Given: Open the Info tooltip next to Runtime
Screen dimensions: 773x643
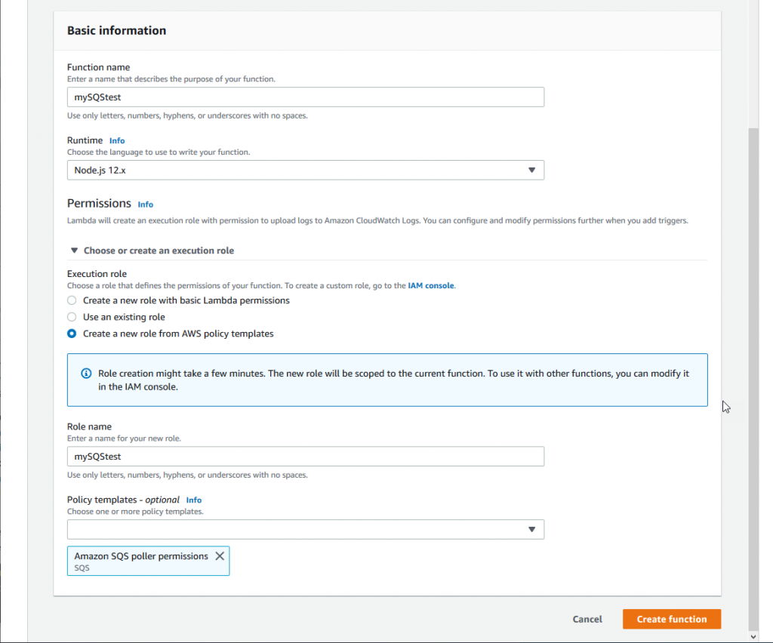Looking at the screenshot, I should 117,140.
